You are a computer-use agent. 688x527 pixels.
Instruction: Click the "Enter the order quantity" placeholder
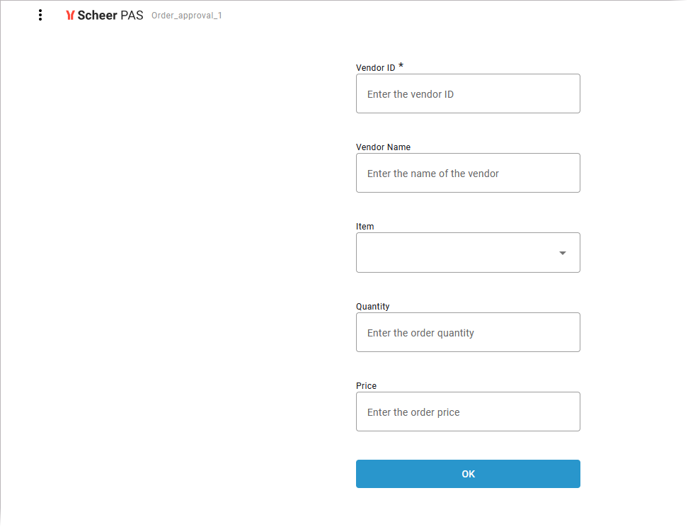coord(420,333)
